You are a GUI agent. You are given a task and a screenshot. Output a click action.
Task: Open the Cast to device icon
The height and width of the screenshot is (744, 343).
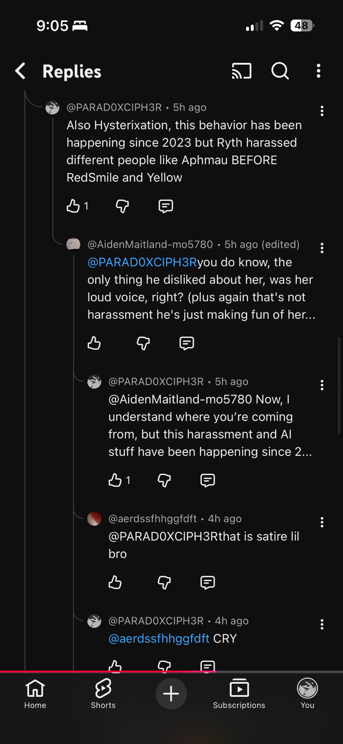pyautogui.click(x=241, y=71)
